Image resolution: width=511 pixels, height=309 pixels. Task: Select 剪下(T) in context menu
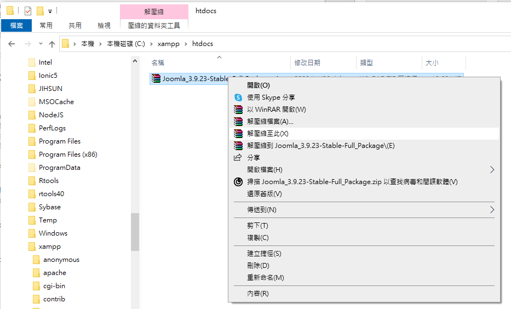pyautogui.click(x=364, y=226)
